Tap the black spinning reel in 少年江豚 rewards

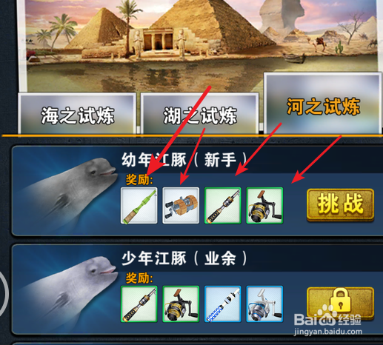(x=181, y=304)
